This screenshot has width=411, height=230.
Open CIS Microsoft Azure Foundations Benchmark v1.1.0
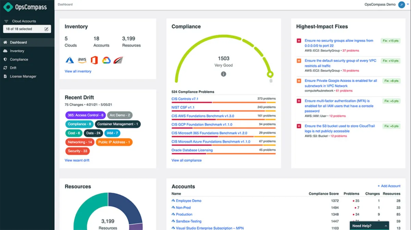pyautogui.click(x=211, y=141)
